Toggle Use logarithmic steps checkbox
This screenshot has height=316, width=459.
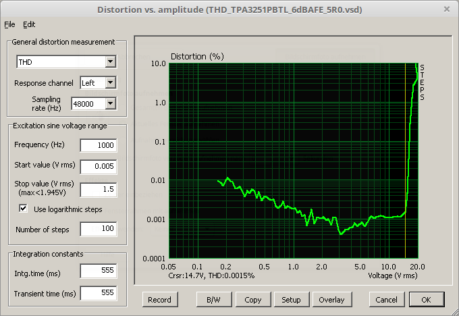tap(23, 209)
